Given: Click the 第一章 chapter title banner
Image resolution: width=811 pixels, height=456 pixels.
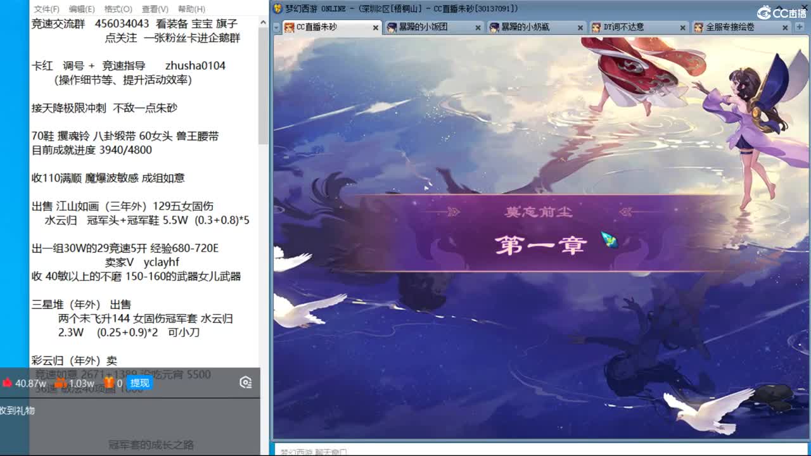Looking at the screenshot, I should 541,245.
